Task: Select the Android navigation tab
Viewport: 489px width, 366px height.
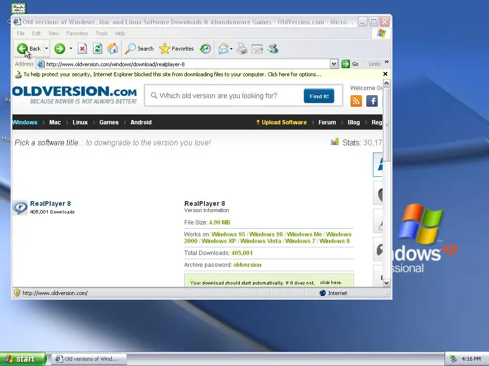Action: coord(141,122)
